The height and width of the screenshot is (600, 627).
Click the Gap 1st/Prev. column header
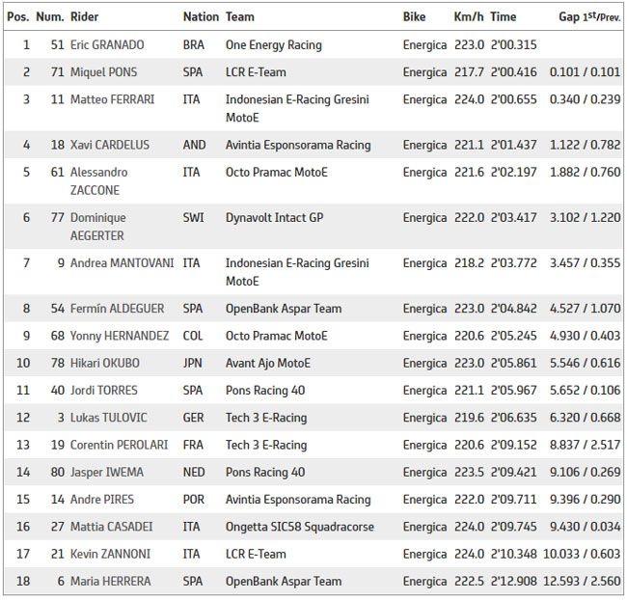click(589, 16)
